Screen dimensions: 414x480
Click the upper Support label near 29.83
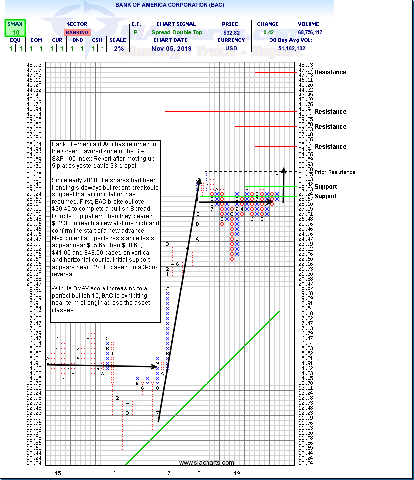point(326,187)
